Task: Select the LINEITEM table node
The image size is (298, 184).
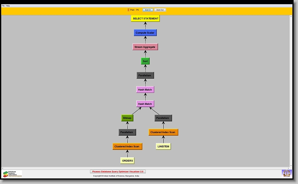Action: 163,147
